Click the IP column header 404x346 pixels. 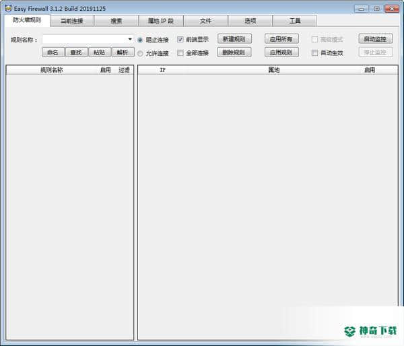pos(162,70)
